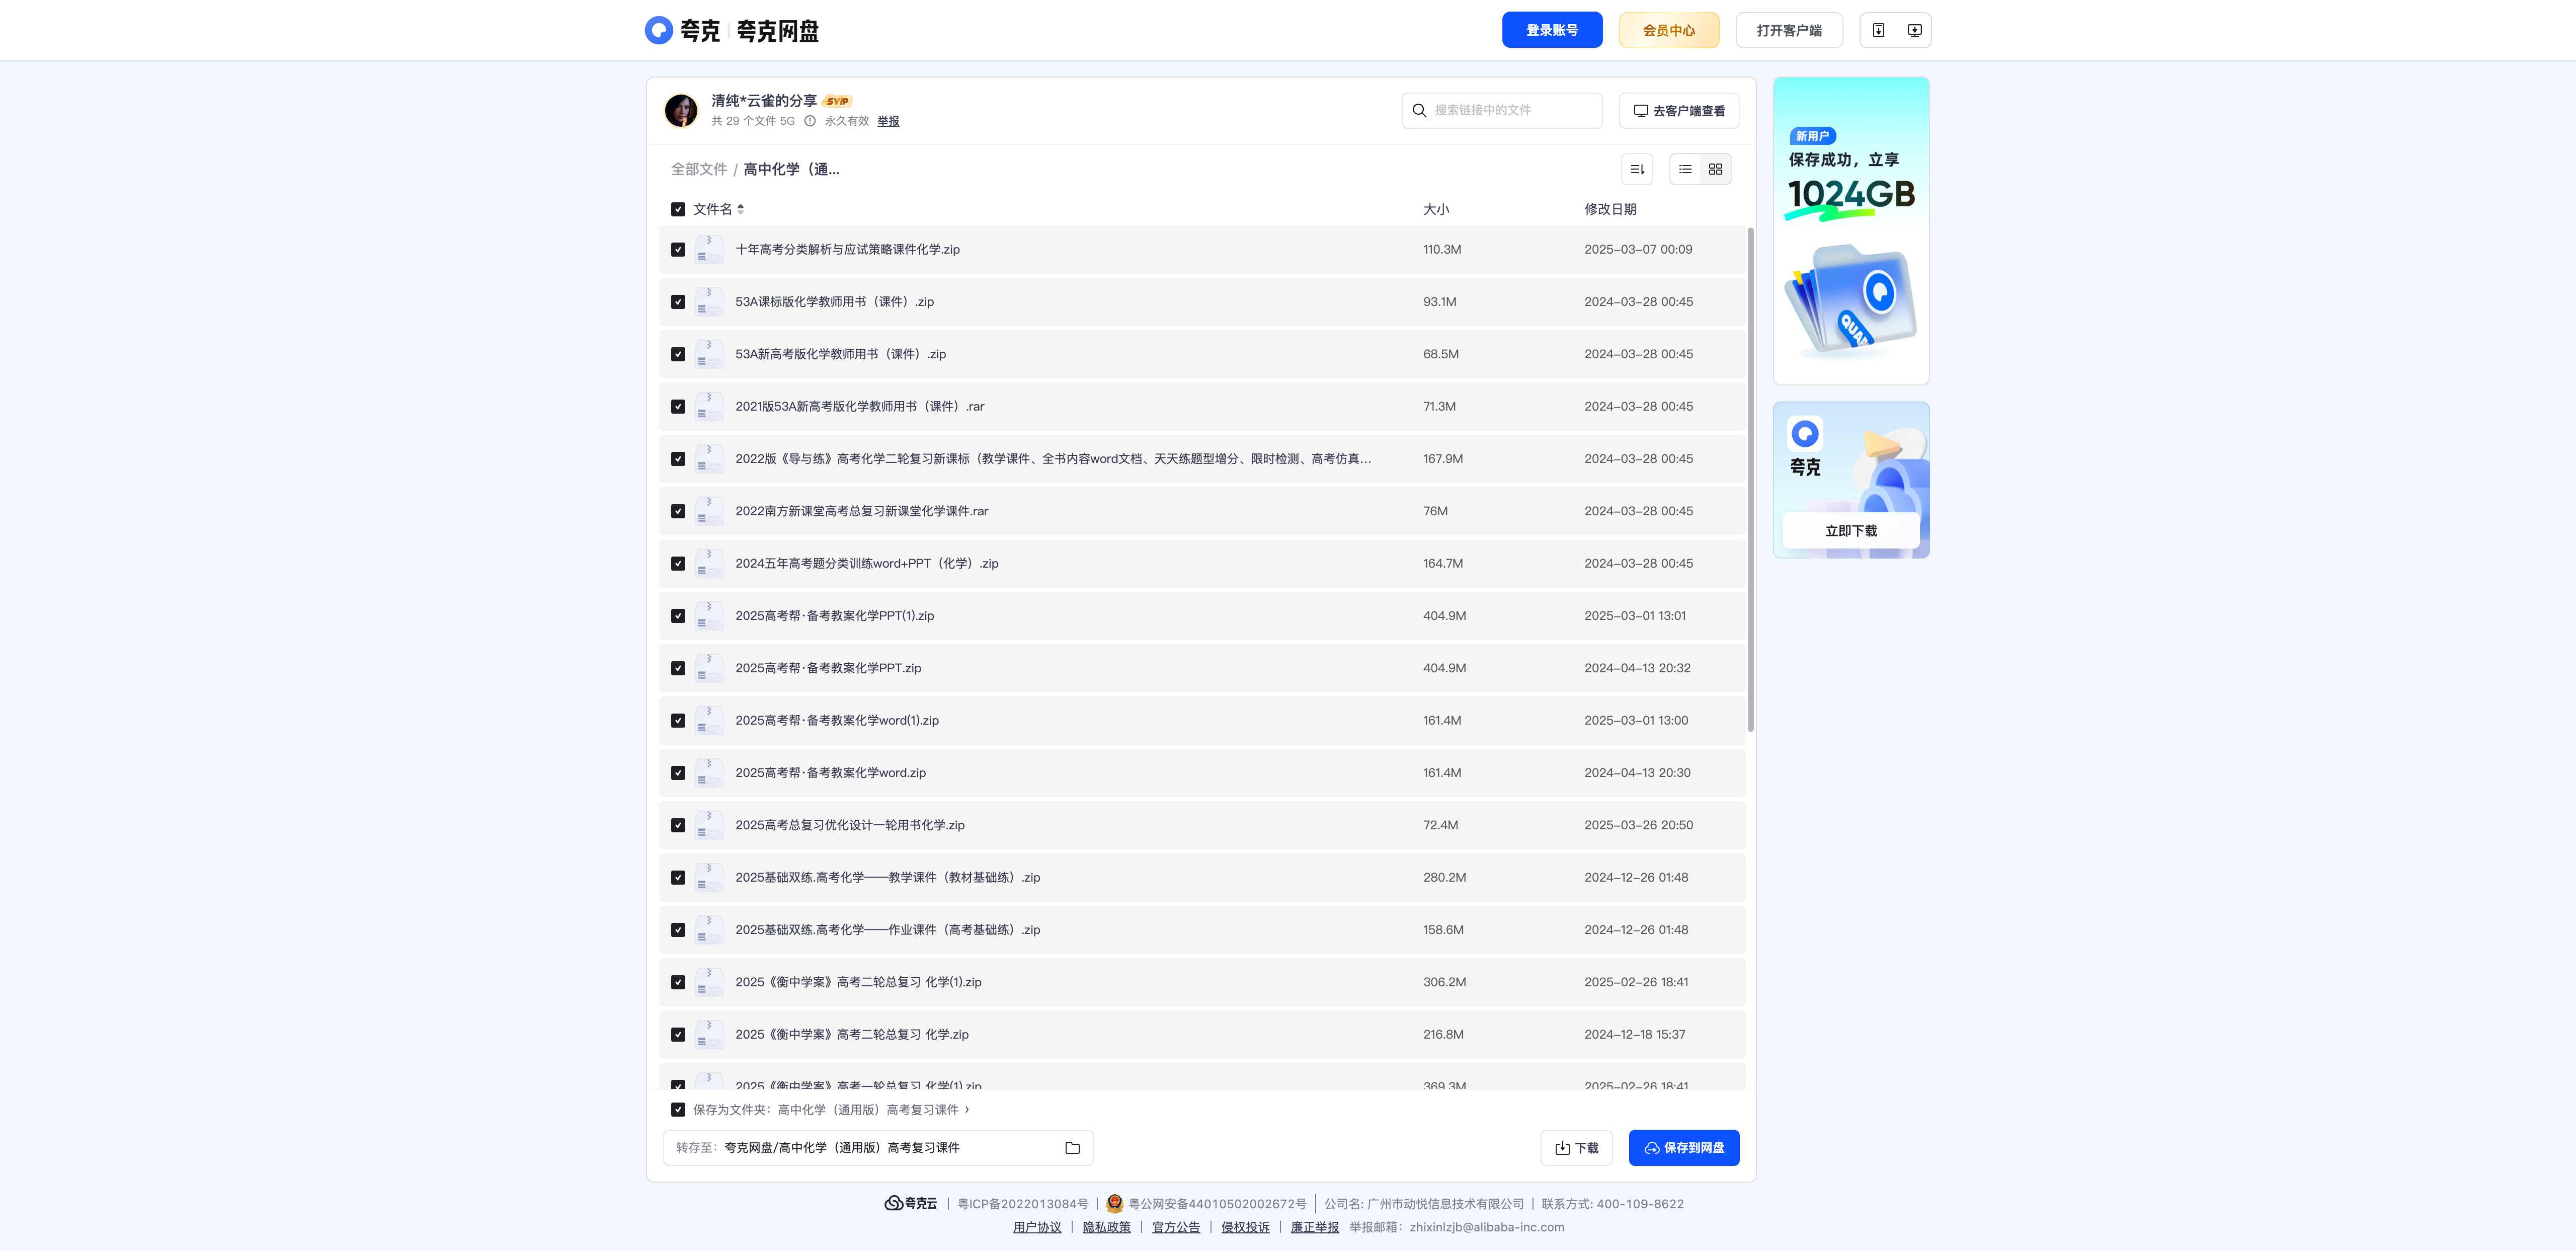
Task: Click file icon of 2022南方新课堂 rar
Action: (709, 511)
